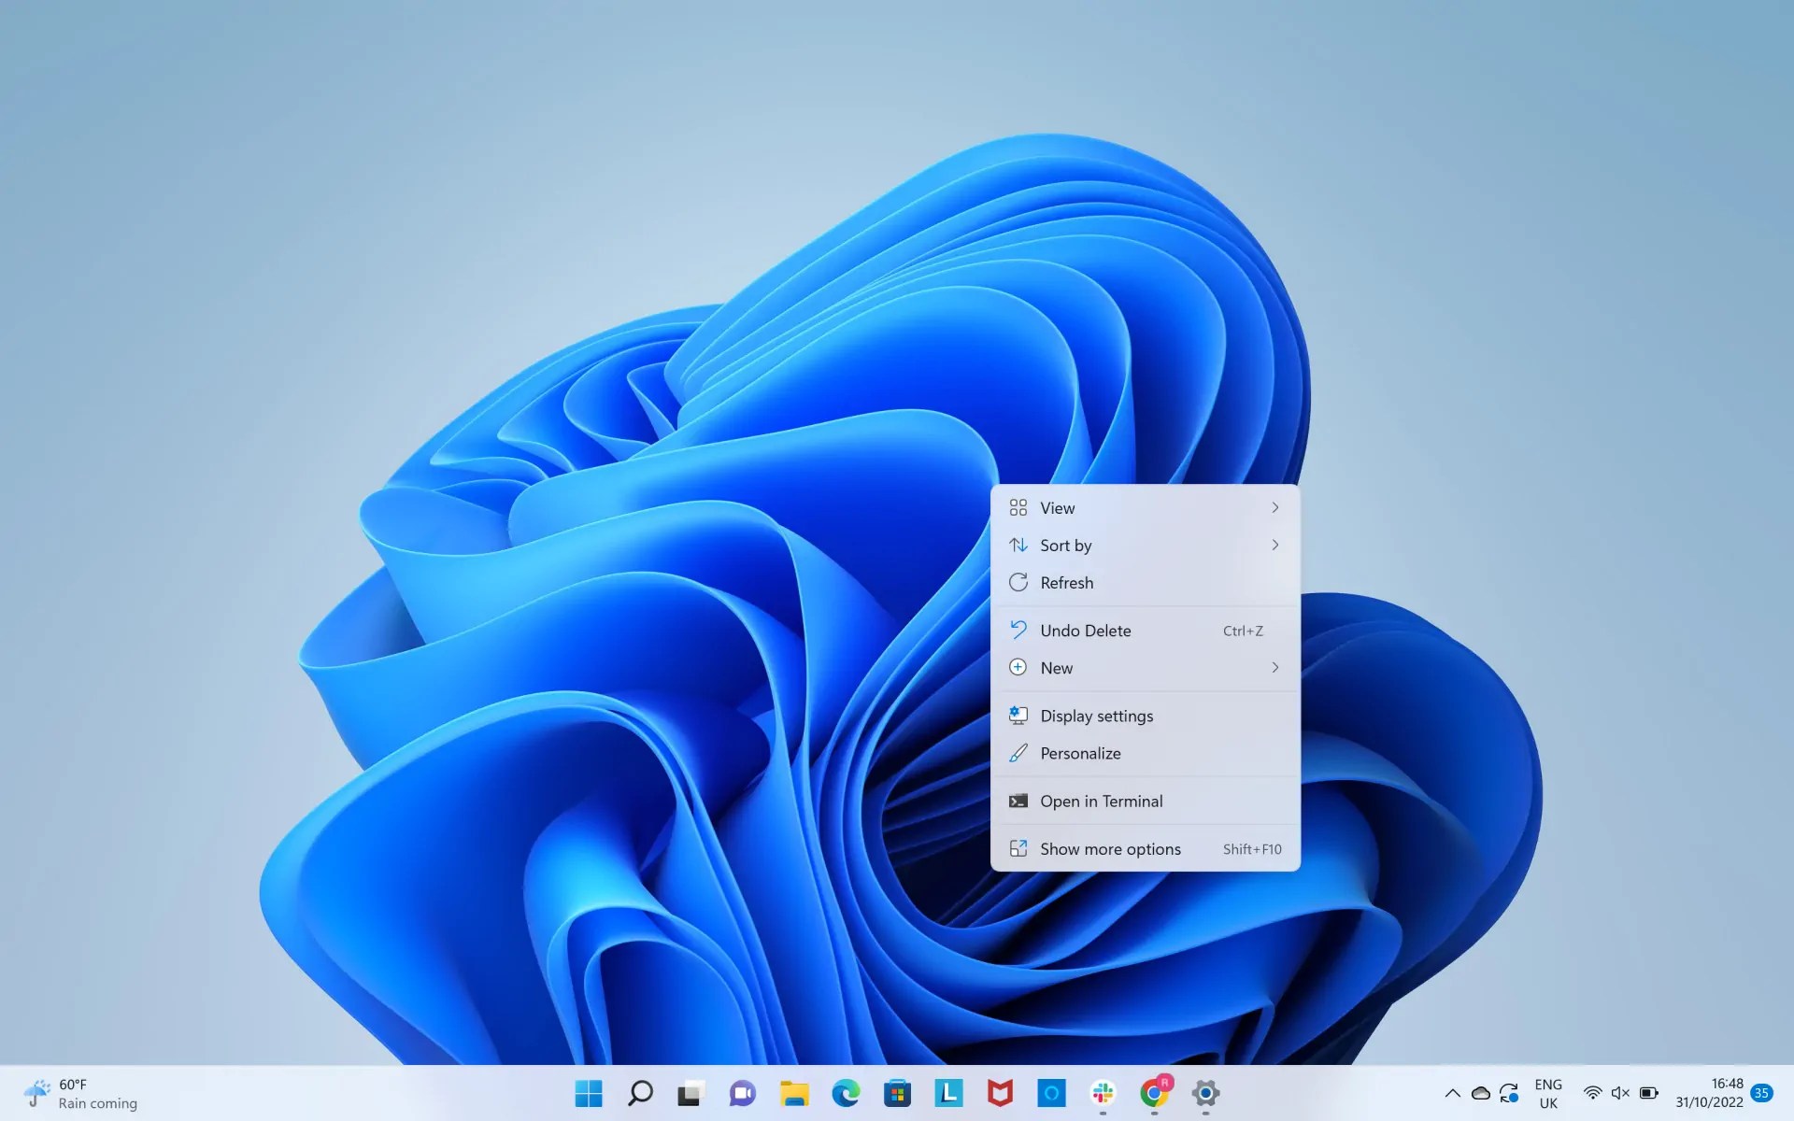This screenshot has height=1121, width=1794.
Task: Click the taskbar Search magnifier icon
Action: 640,1093
